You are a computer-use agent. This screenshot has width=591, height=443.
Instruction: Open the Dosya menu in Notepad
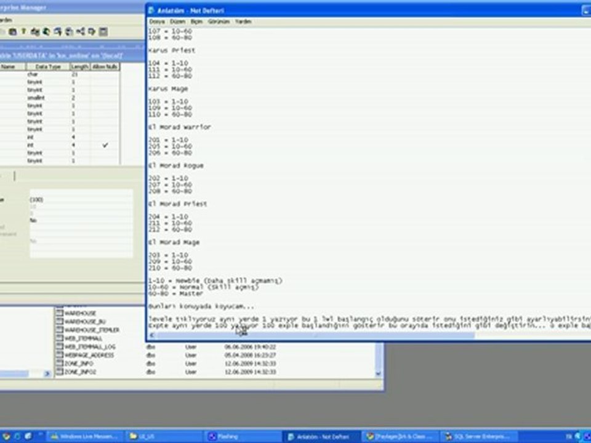click(157, 22)
